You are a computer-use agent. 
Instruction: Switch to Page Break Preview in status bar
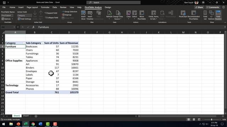coord(199,120)
